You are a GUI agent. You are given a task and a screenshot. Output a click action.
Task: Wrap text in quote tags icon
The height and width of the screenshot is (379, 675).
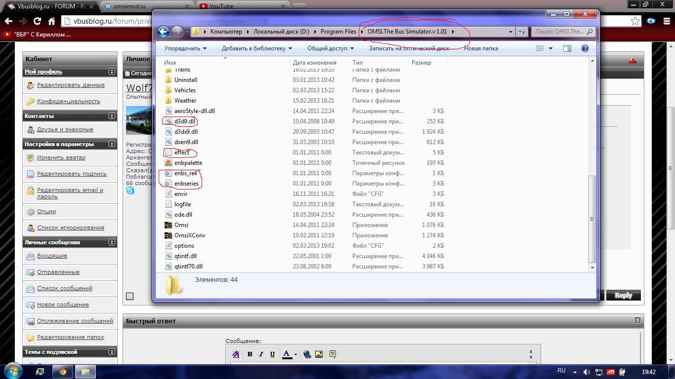point(333,354)
